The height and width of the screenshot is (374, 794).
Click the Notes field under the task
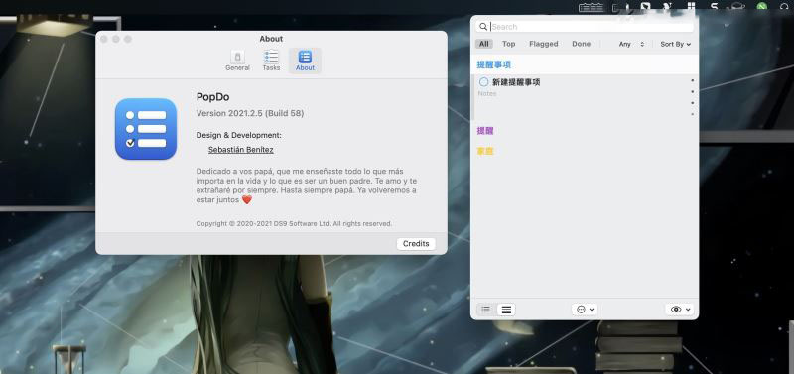[487, 93]
